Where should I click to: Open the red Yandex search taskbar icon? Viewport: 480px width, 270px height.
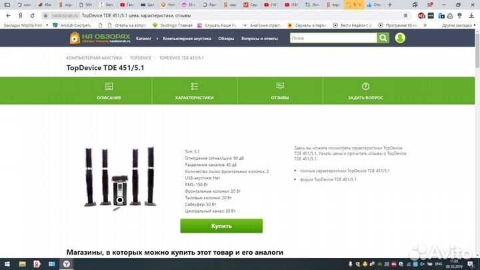click(x=37, y=264)
